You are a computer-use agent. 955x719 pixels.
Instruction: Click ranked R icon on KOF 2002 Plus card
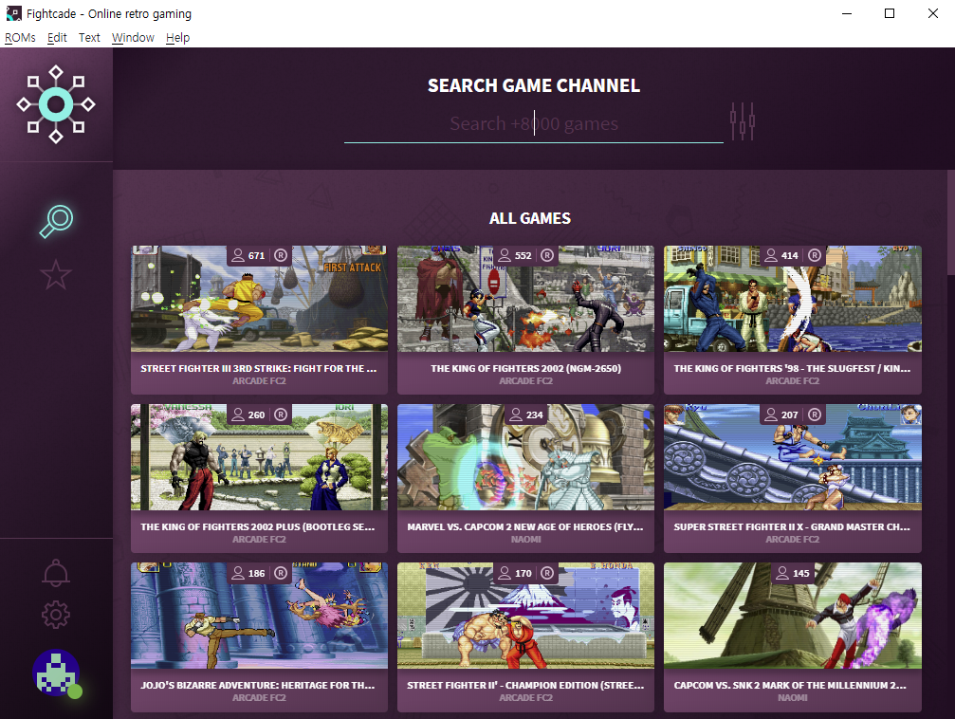point(280,415)
